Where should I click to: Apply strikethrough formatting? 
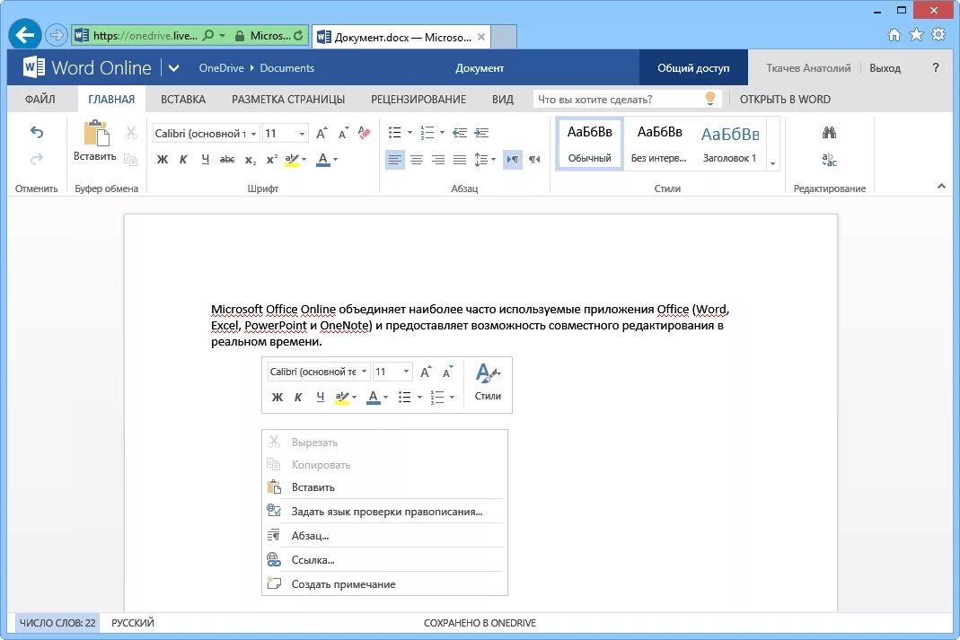pyautogui.click(x=227, y=159)
